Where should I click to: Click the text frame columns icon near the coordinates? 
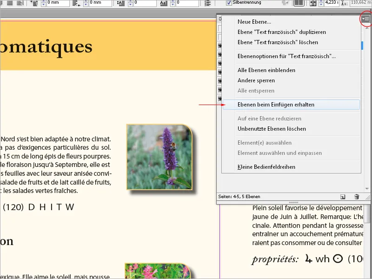(312, 4)
